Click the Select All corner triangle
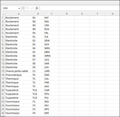 pyautogui.click(x=3, y=14)
